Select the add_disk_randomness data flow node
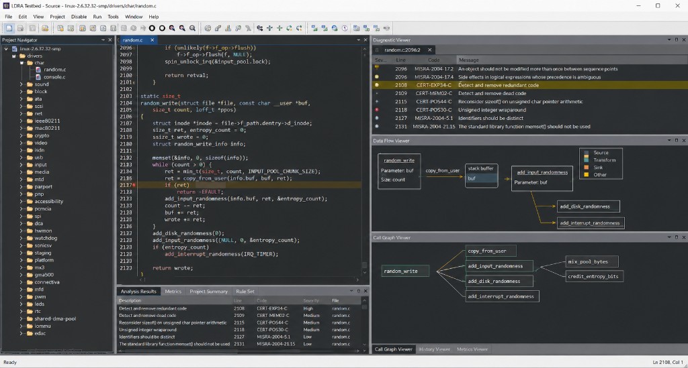Screen dimensions: 688x368 tap(589, 206)
